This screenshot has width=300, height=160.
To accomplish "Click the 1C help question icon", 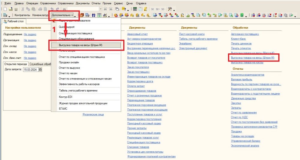I will (124, 9).
